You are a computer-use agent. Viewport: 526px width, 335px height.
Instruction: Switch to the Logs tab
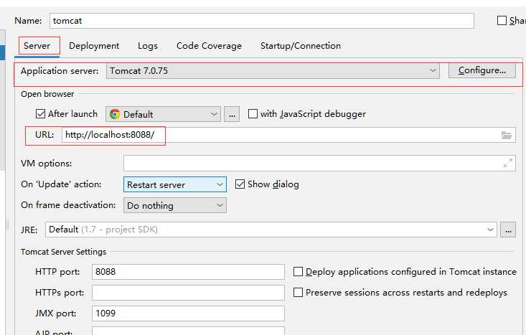(148, 46)
